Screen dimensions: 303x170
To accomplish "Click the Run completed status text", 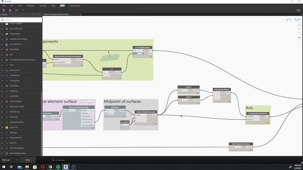I will point(58,160).
